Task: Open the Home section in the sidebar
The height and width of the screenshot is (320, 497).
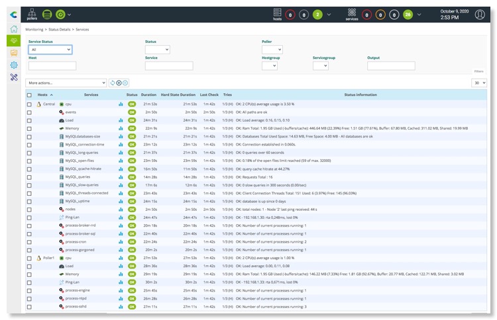Action: [13, 29]
